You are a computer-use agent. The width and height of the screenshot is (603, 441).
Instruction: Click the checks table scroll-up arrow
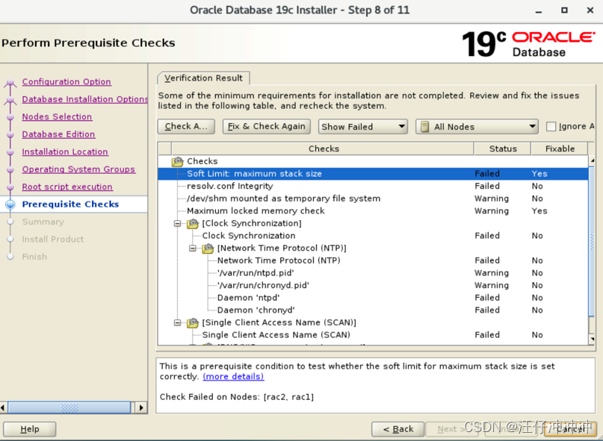point(593,160)
